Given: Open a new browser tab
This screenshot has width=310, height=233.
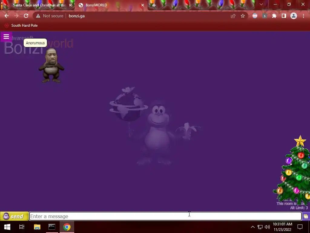Looking at the screenshot, I should [x=154, y=5].
